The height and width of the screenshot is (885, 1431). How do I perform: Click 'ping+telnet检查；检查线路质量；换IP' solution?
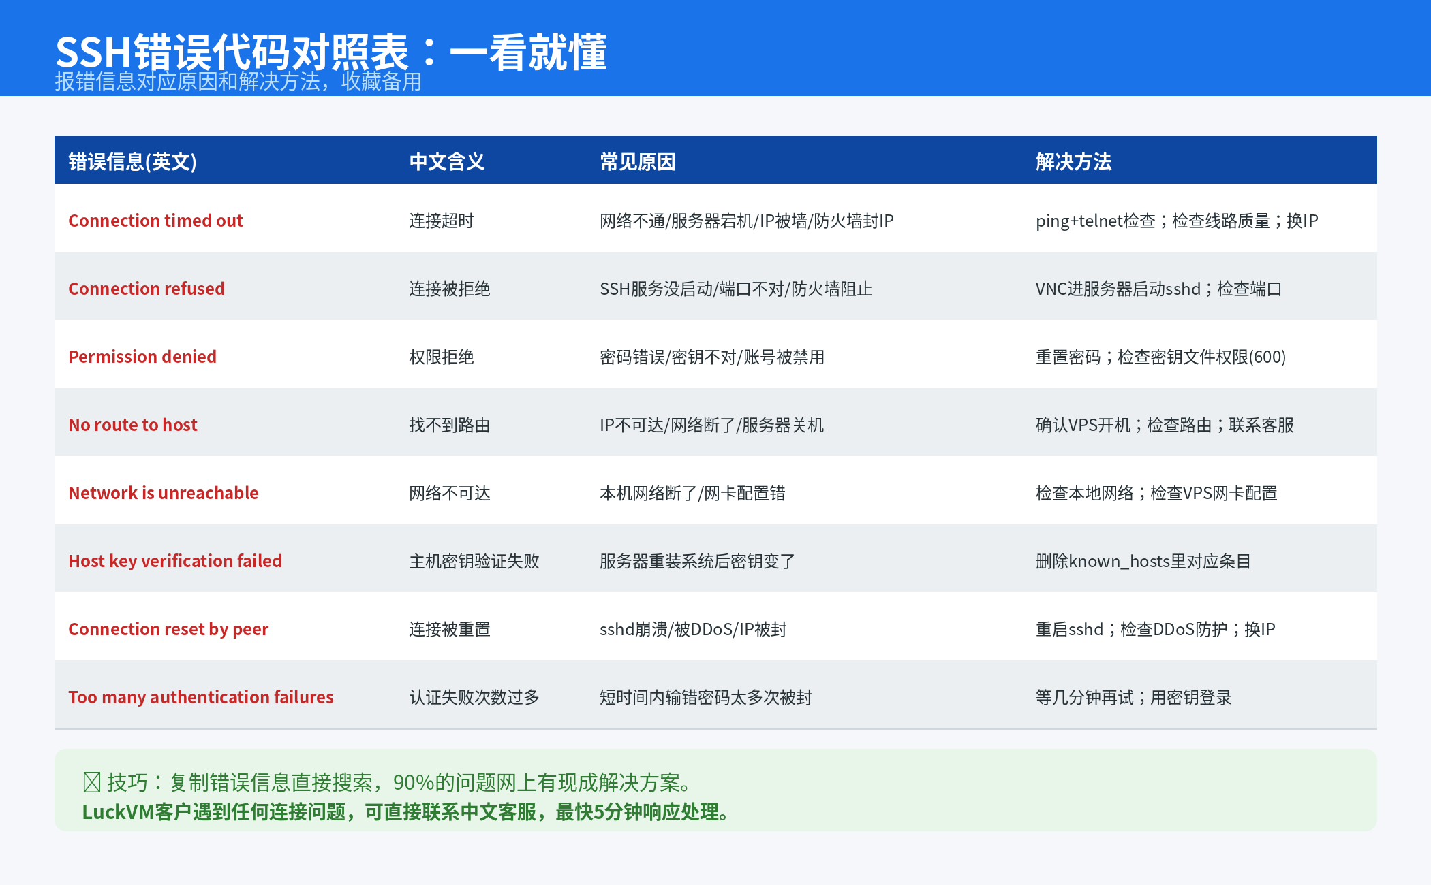(1177, 221)
